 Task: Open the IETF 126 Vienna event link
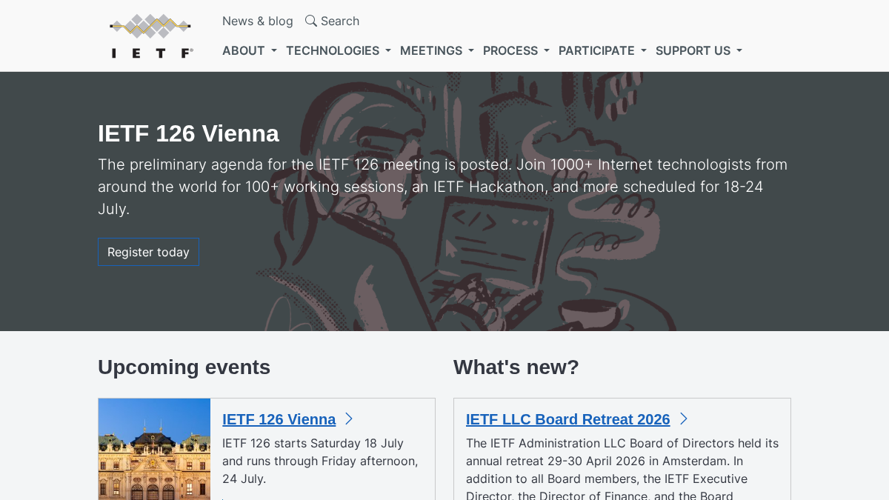pyautogui.click(x=279, y=419)
